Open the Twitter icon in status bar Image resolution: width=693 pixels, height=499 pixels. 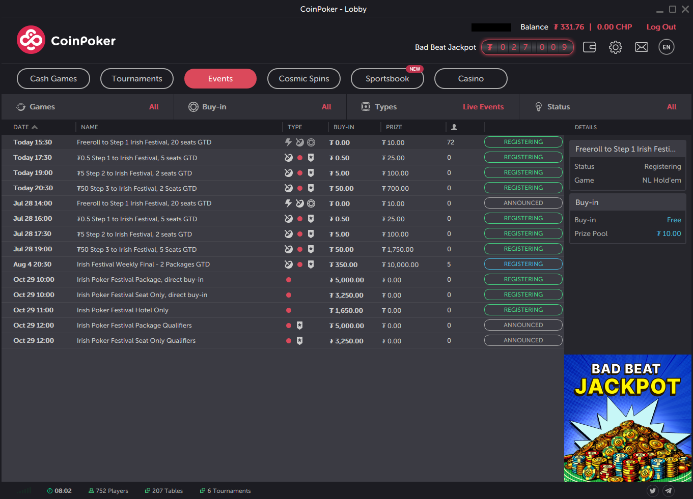point(652,490)
